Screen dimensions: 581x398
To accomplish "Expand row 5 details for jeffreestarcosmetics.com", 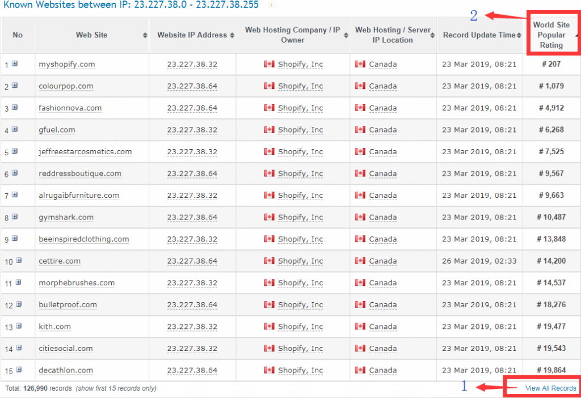I will tap(15, 151).
